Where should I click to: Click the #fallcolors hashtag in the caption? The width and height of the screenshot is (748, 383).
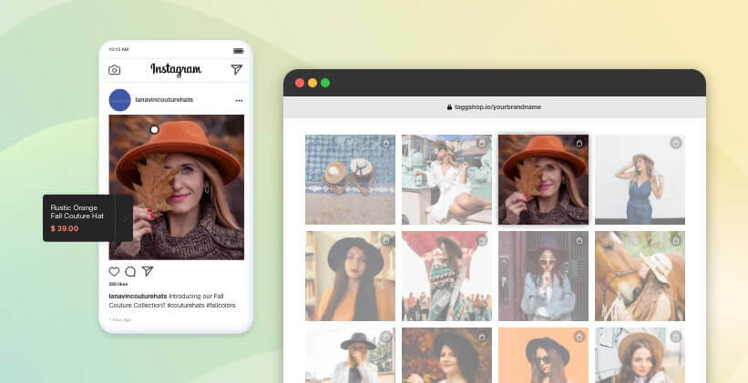pos(220,305)
